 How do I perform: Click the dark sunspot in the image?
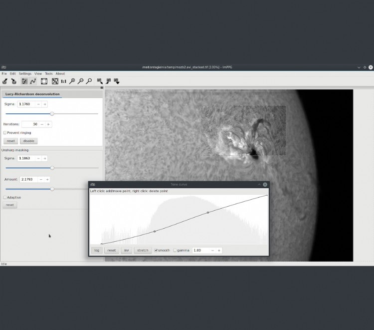pyautogui.click(x=253, y=153)
